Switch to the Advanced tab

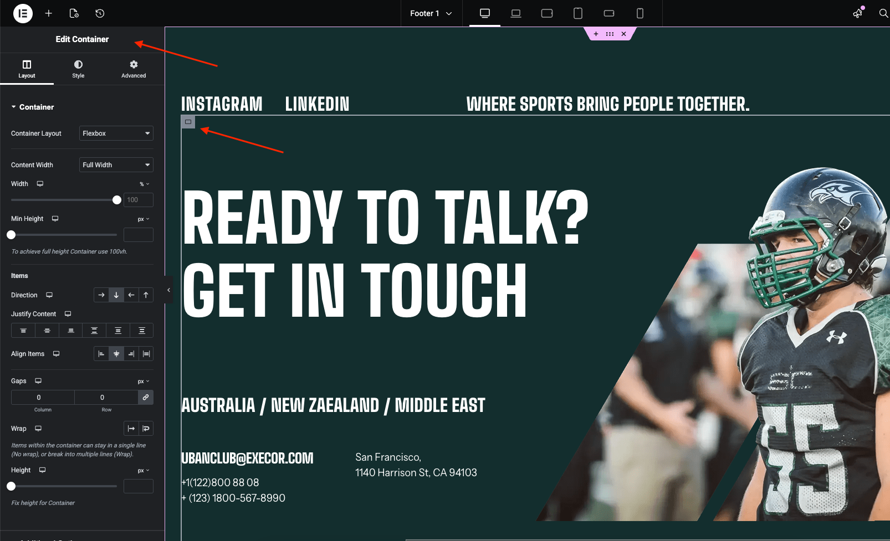click(x=134, y=69)
